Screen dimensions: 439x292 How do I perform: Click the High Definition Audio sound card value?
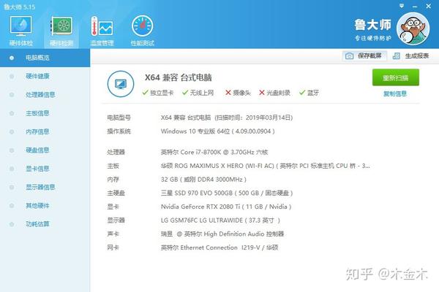tap(222, 234)
